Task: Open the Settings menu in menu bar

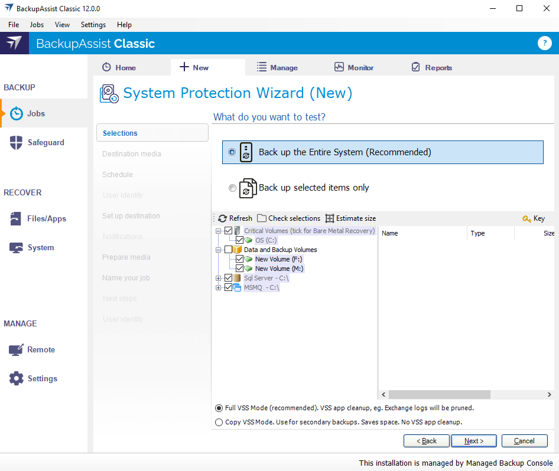Action: pos(93,25)
